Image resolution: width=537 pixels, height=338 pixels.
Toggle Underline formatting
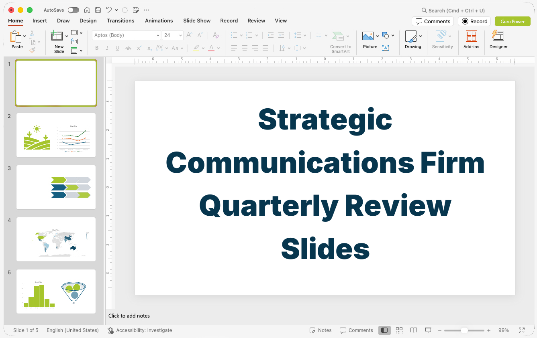[x=118, y=48]
